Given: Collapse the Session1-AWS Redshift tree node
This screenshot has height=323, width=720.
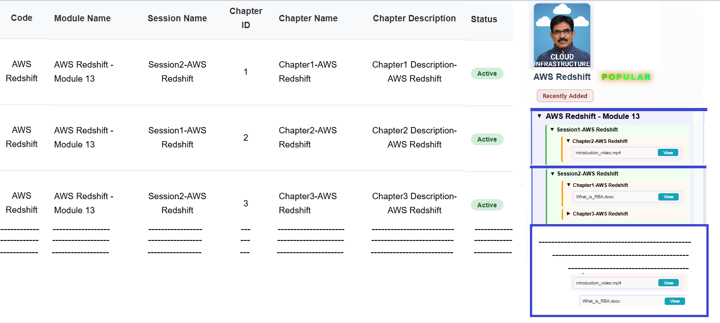Looking at the screenshot, I should [552, 130].
